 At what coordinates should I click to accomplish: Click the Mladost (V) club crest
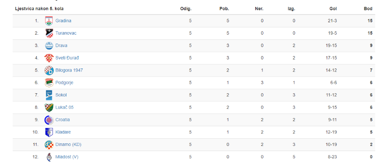click(x=49, y=157)
